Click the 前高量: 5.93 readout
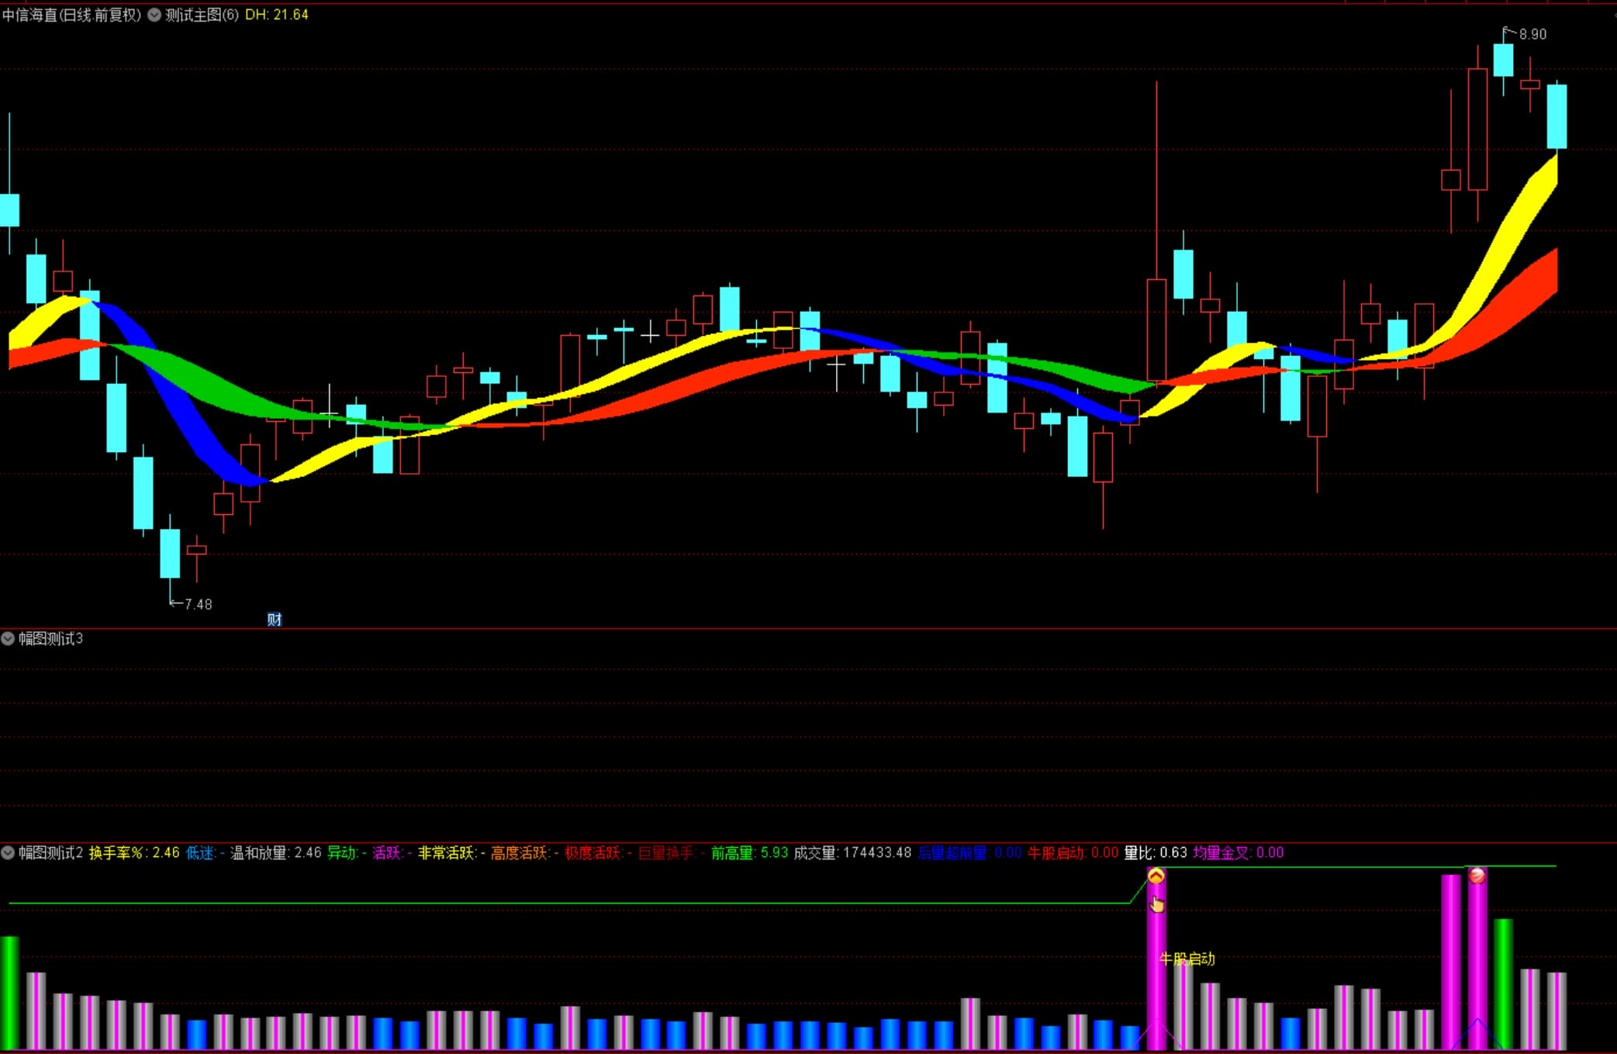The image size is (1617, 1054). click(749, 852)
